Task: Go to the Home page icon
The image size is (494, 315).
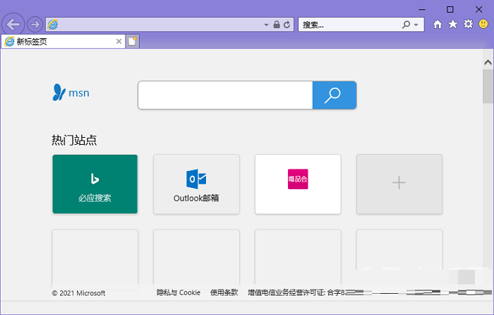Action: (438, 24)
